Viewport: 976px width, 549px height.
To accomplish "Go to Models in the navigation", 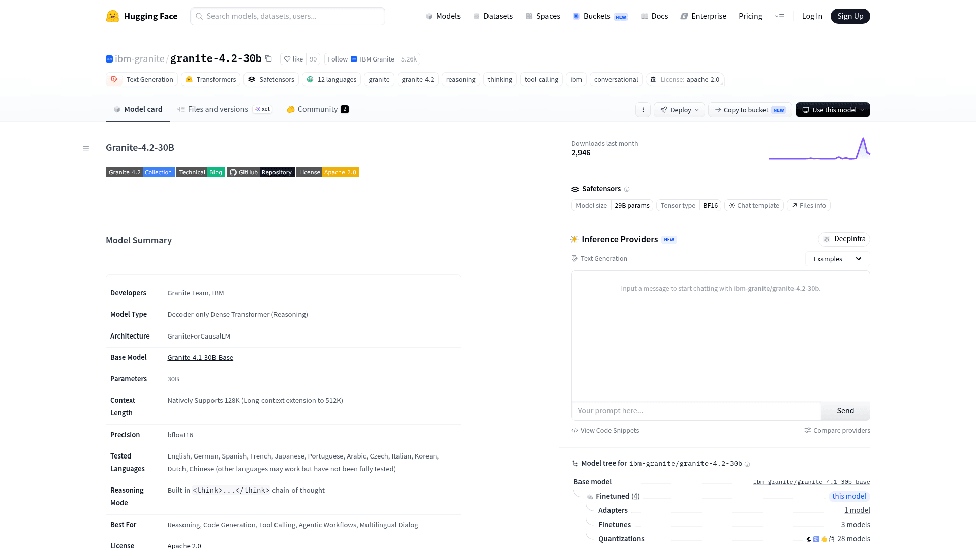I will pyautogui.click(x=443, y=16).
